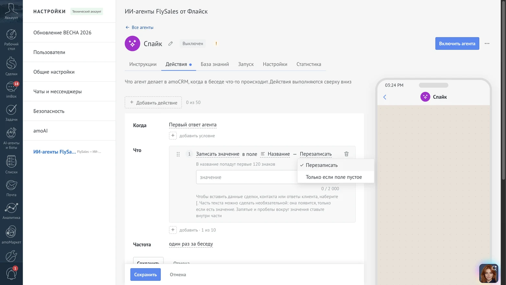The width and height of the screenshot is (506, 285).
Task: Open the Account icon in sidebar
Action: 11,11
